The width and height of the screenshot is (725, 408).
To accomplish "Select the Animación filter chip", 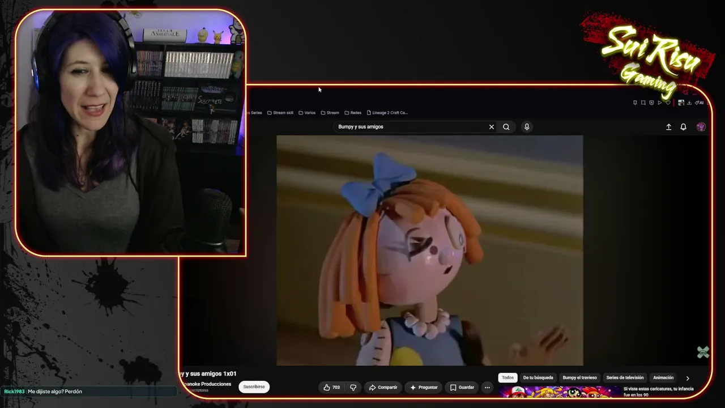I will [x=663, y=377].
